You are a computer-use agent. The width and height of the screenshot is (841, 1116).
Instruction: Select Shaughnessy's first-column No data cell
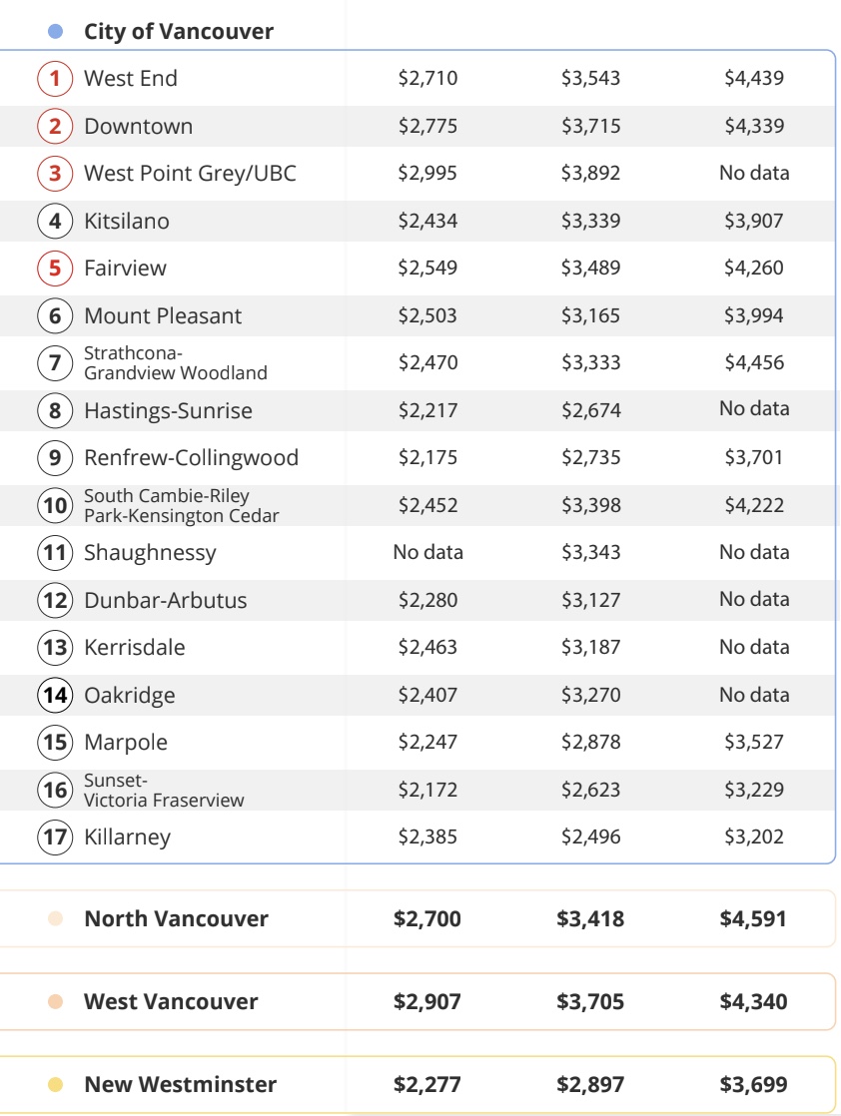[427, 552]
